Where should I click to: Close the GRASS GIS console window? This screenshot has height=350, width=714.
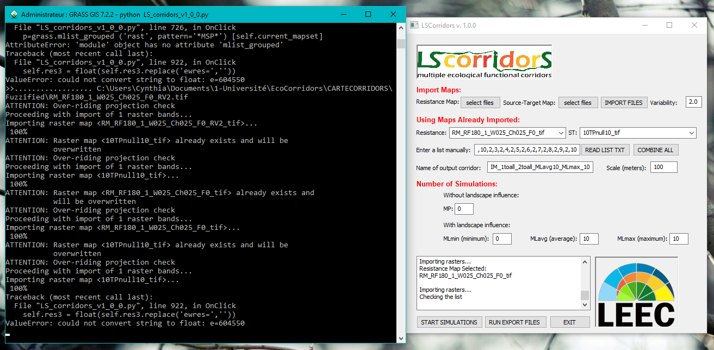(393, 14)
